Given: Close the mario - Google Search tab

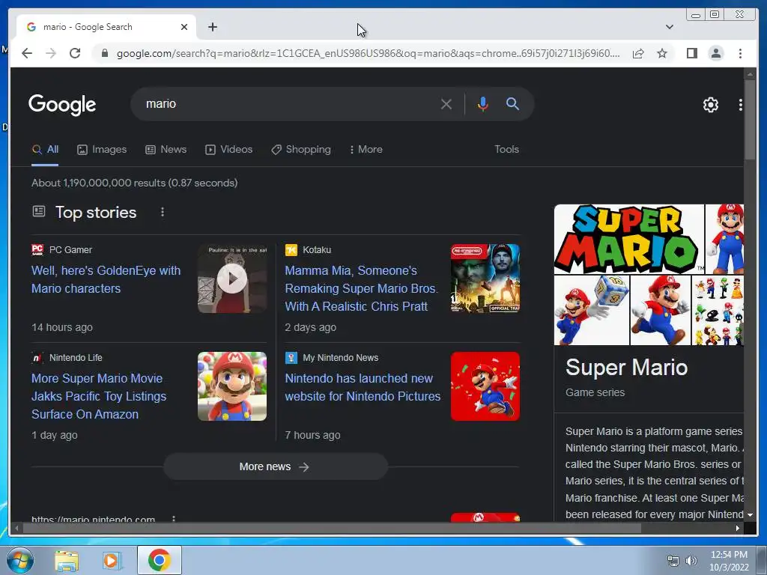Looking at the screenshot, I should click(x=184, y=27).
